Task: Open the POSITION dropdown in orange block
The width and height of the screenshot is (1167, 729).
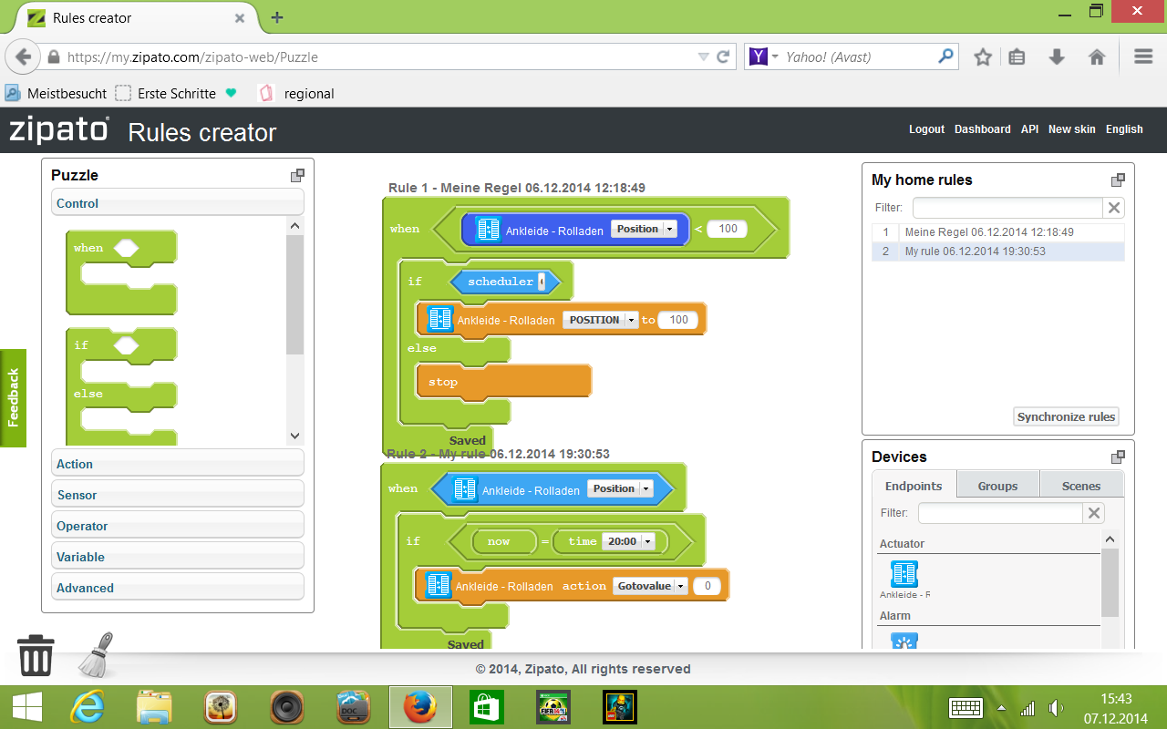Action: pyautogui.click(x=630, y=320)
